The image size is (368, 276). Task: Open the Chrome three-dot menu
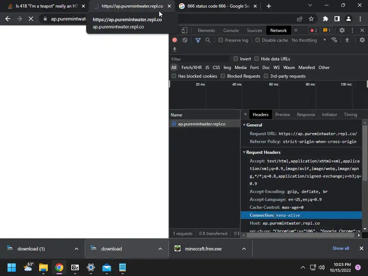pyautogui.click(x=360, y=19)
